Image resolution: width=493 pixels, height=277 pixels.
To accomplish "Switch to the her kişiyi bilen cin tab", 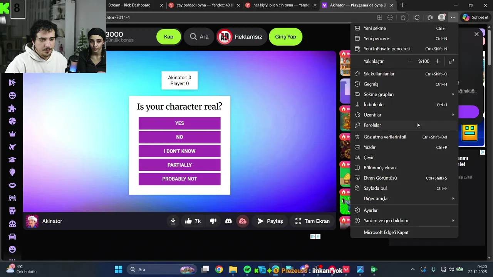I will click(x=281, y=5).
